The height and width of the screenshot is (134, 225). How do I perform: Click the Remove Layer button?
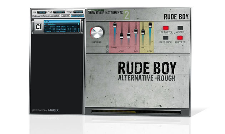(48, 16)
